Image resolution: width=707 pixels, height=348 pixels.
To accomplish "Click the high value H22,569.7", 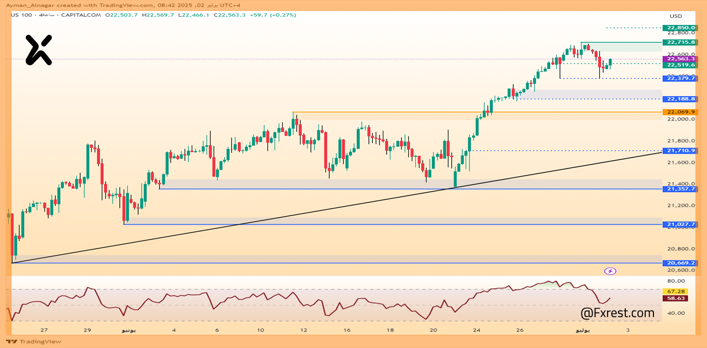I will 158,15.
